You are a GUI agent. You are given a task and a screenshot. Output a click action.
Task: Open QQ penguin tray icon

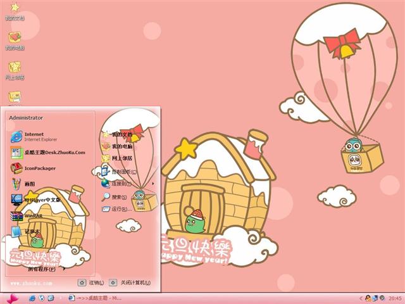[x=368, y=298]
